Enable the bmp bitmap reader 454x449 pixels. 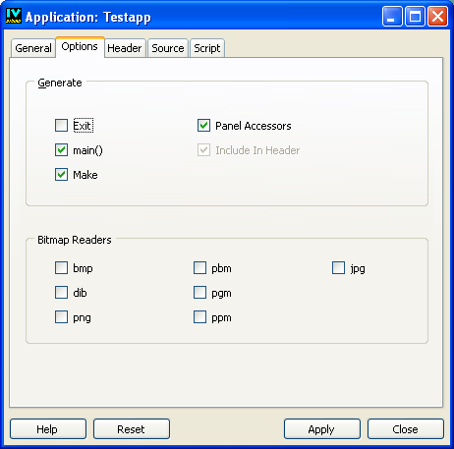61,267
